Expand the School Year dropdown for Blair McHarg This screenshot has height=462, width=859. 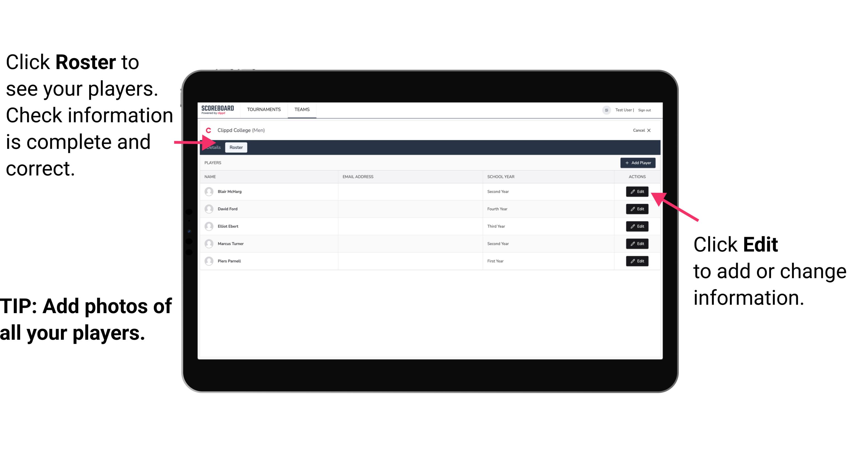[x=499, y=191]
